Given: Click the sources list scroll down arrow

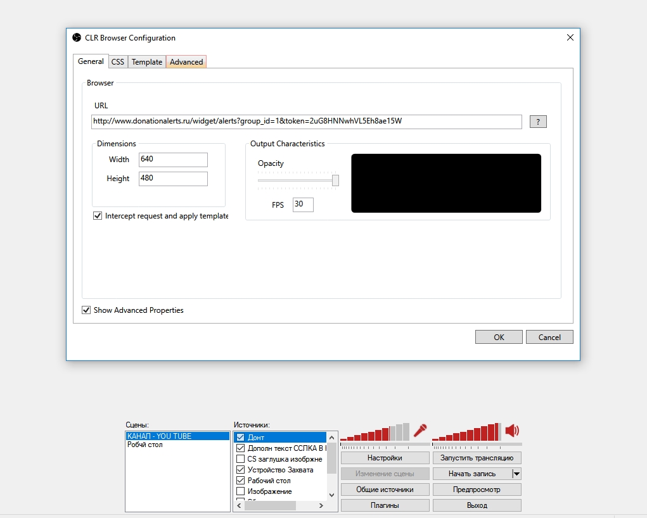Looking at the screenshot, I should (332, 495).
